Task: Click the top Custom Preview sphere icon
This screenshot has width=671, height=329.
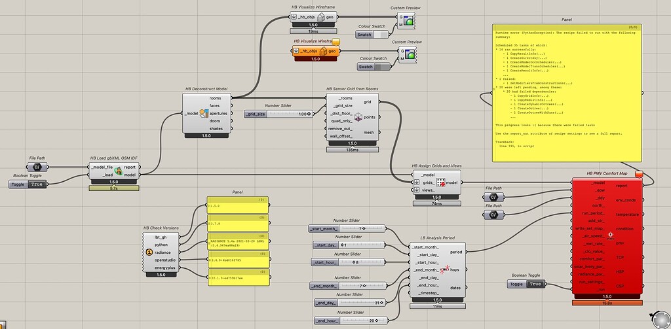Action: [x=410, y=22]
